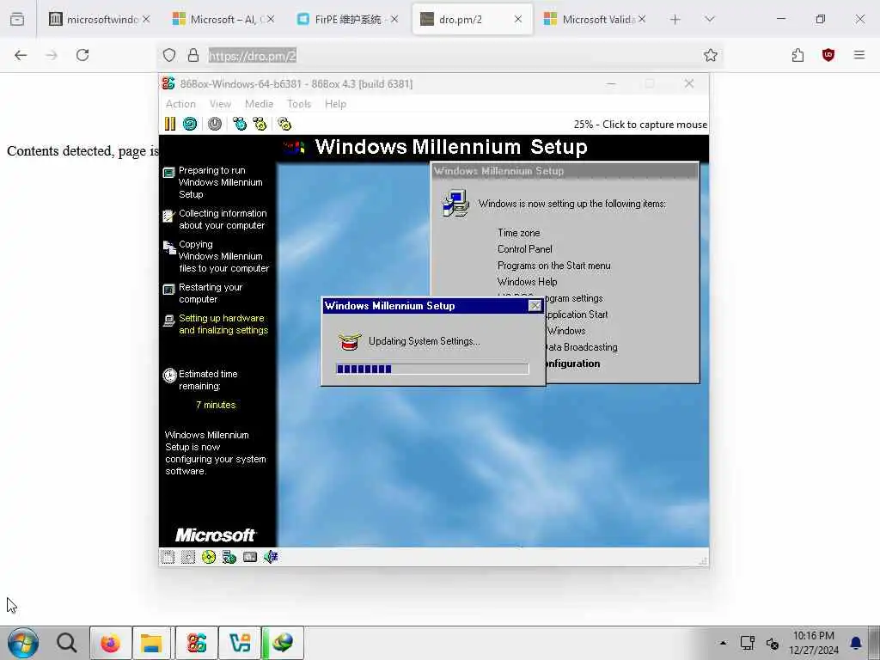
Task: Click the tracking protection shield icon
Action: (x=169, y=55)
